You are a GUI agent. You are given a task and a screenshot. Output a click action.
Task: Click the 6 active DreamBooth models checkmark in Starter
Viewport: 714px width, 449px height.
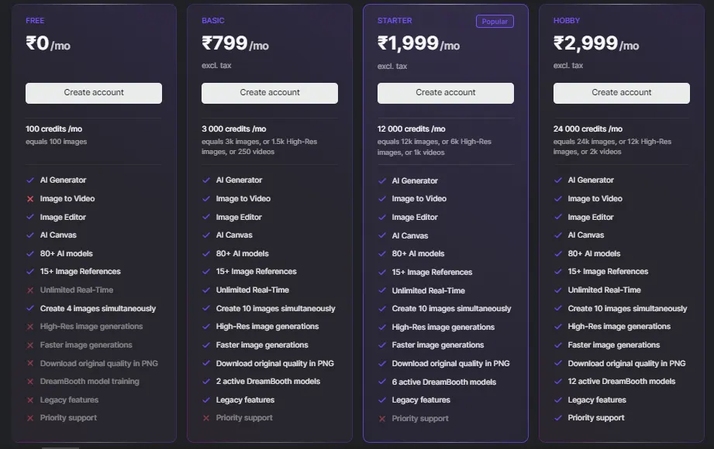(x=382, y=381)
